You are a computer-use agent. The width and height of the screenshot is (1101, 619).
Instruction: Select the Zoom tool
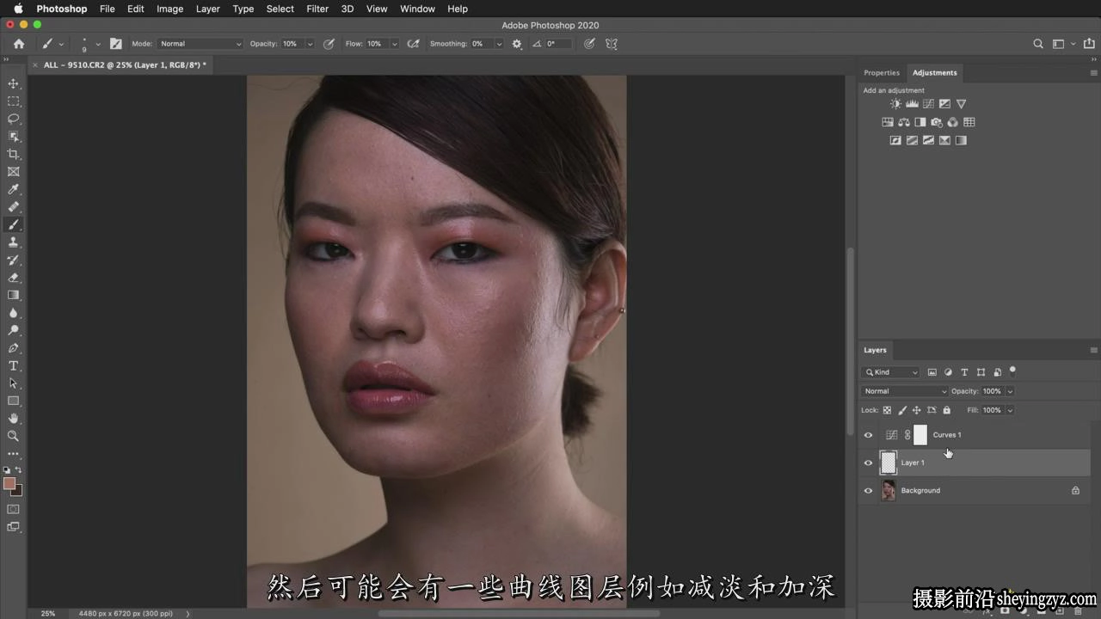[14, 436]
